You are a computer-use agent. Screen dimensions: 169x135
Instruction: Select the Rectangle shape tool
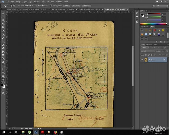click(x=3, y=73)
